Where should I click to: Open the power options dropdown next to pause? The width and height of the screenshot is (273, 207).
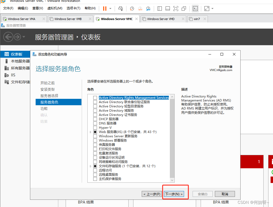click(x=110, y=9)
